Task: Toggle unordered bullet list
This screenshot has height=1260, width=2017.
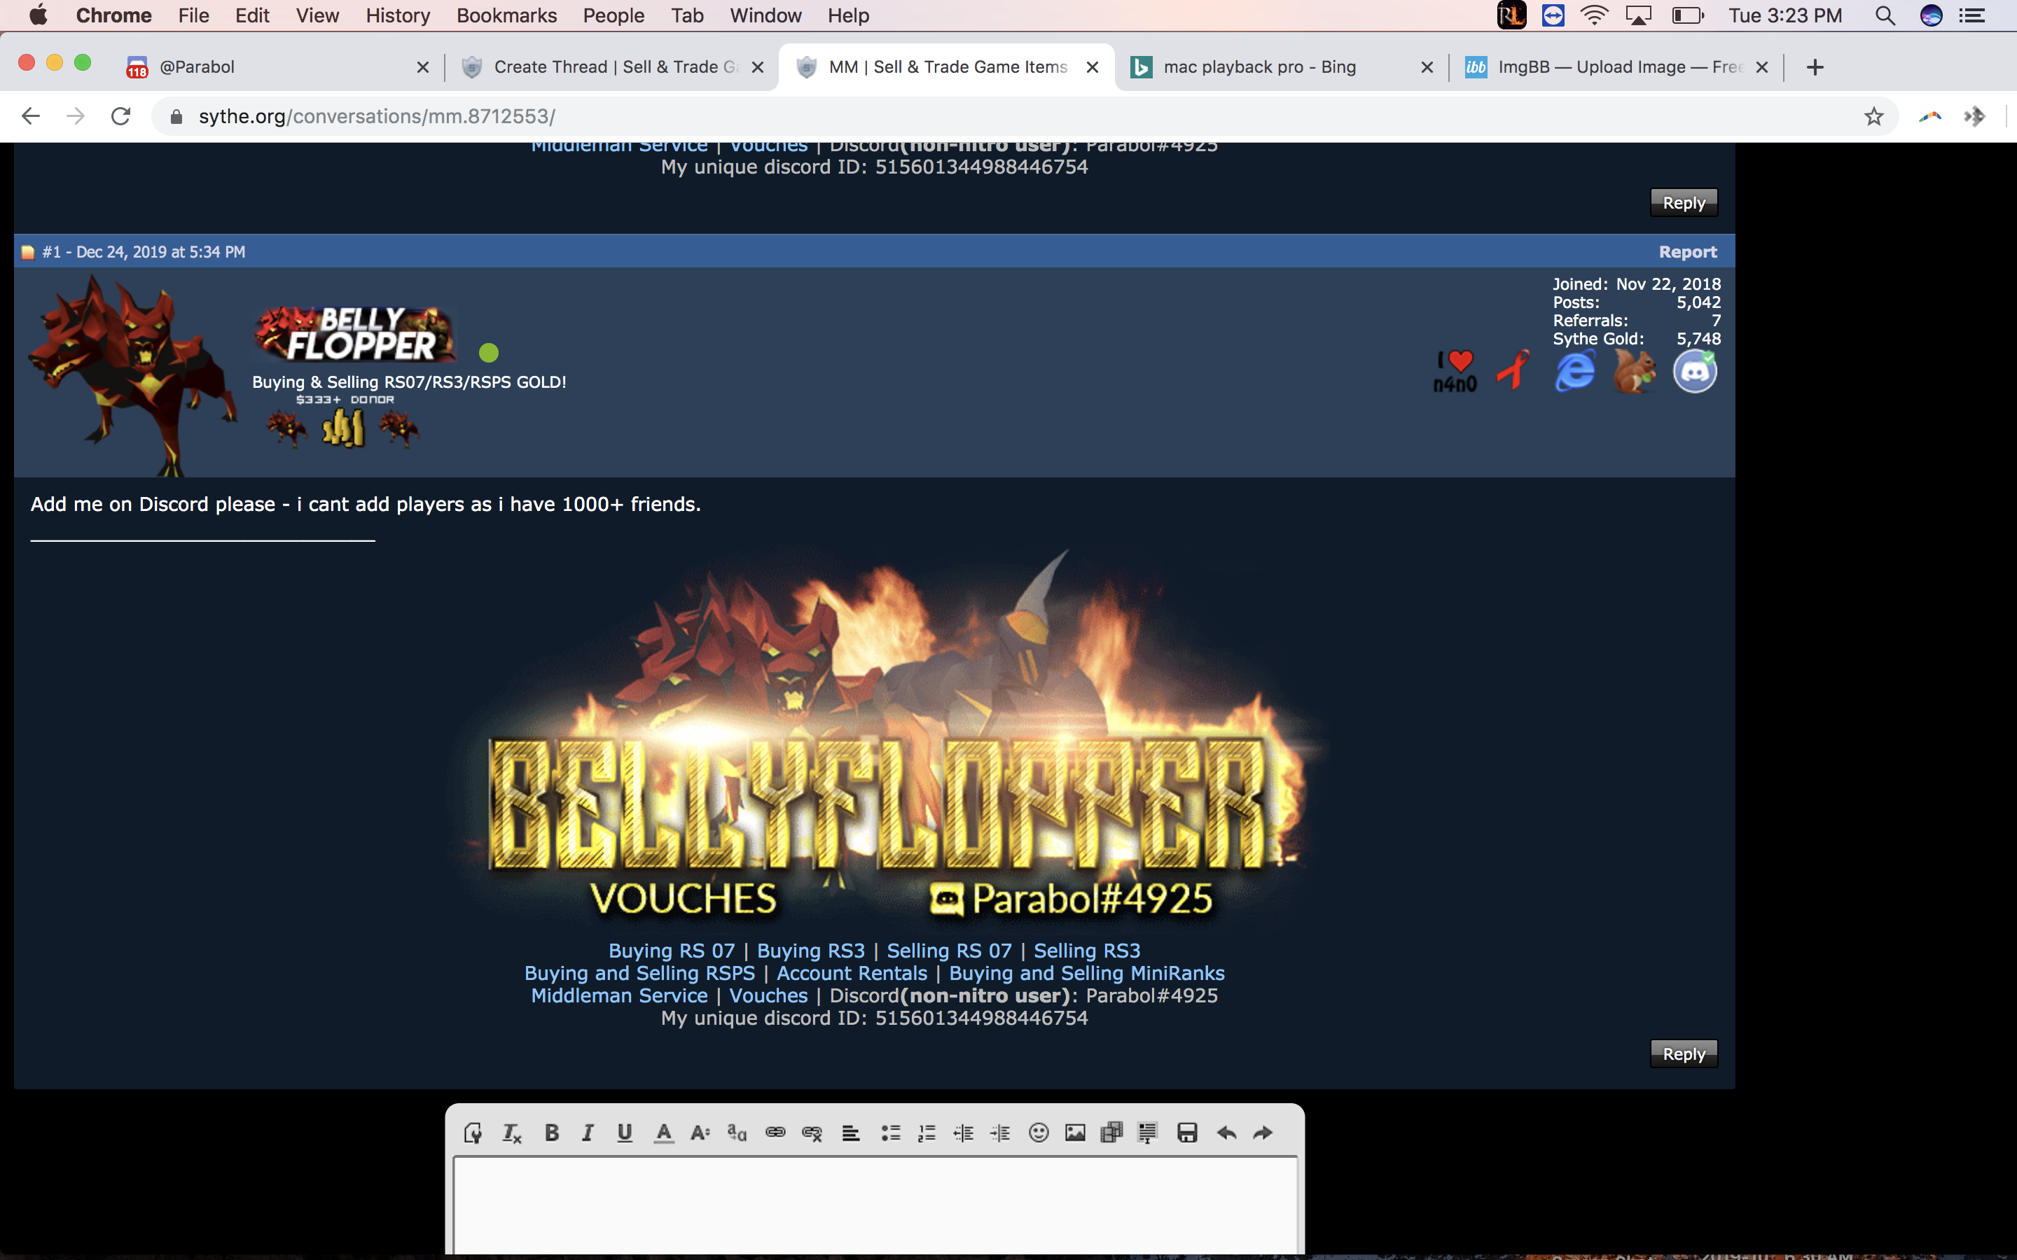Action: click(x=891, y=1133)
